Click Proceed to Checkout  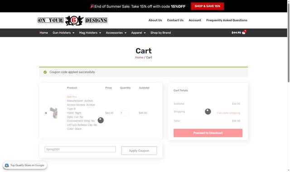tap(208, 133)
